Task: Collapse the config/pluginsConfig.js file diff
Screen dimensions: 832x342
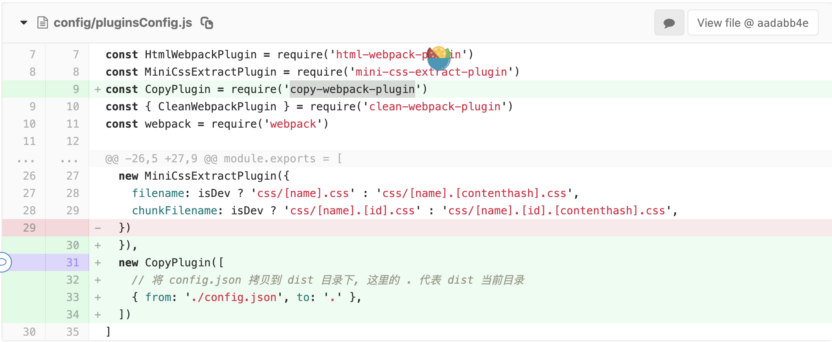Action: coord(24,23)
